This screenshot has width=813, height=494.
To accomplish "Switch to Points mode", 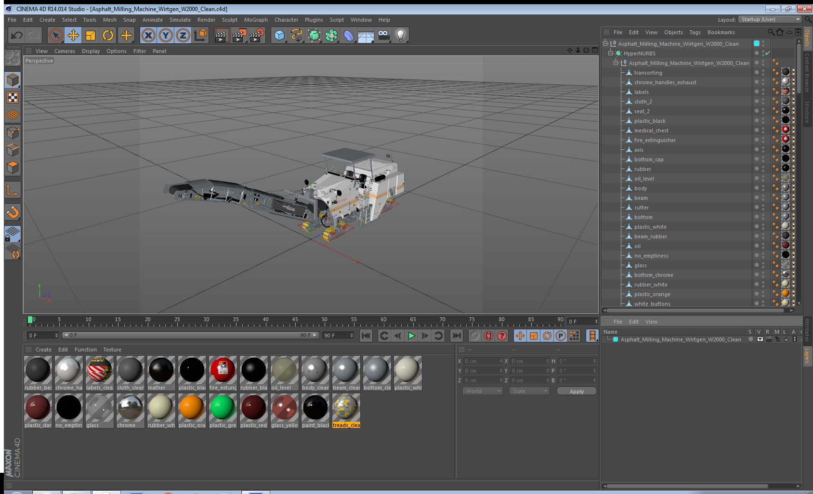I will (x=13, y=132).
